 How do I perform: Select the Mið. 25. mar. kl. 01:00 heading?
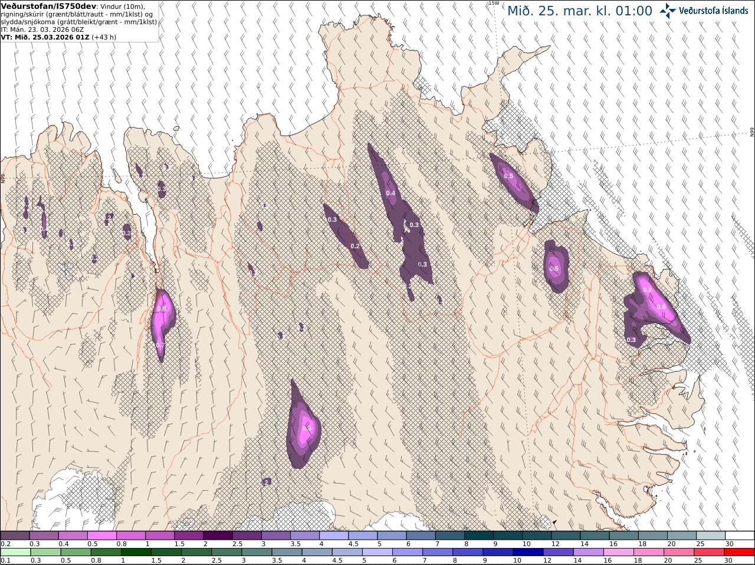(x=580, y=11)
